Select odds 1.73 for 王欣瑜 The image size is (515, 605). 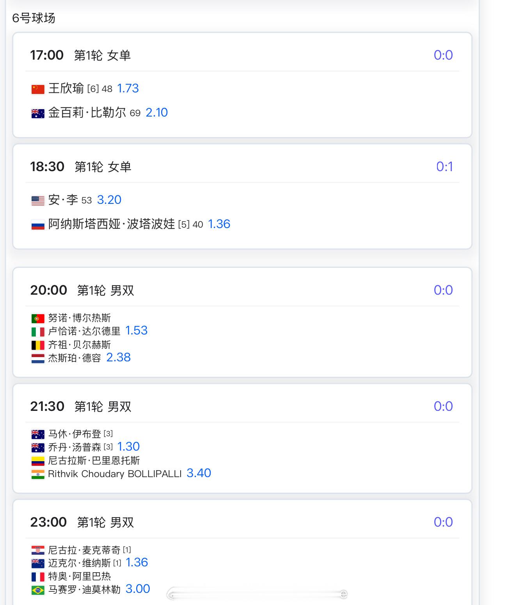point(128,88)
